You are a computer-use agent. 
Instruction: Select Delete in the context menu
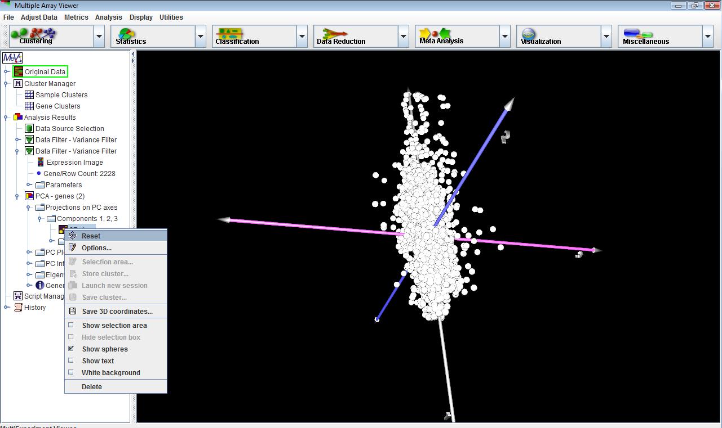click(92, 386)
